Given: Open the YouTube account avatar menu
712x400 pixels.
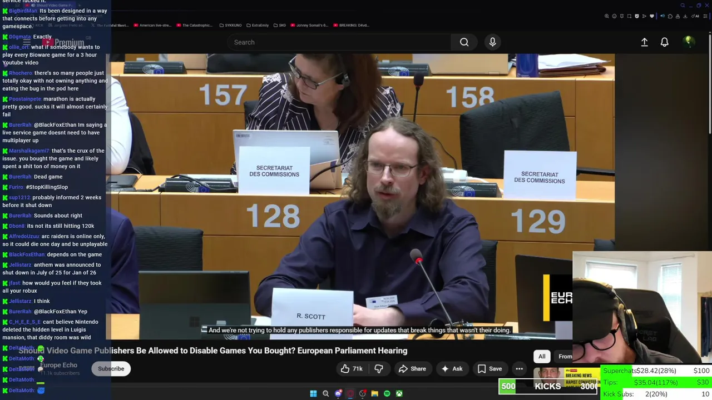Looking at the screenshot, I should (689, 42).
